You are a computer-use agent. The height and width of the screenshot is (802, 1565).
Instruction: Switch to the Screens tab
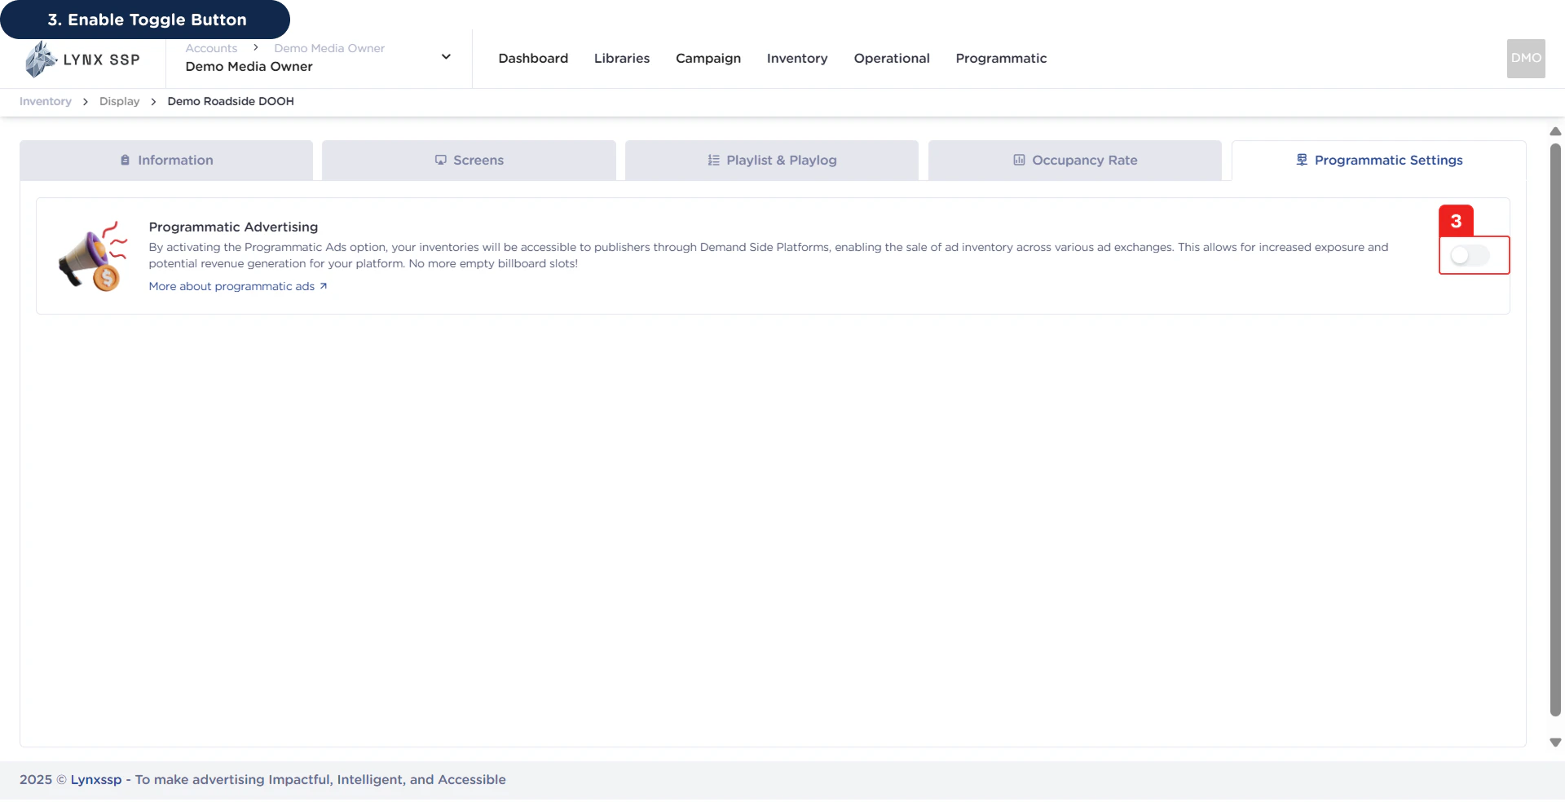(469, 161)
